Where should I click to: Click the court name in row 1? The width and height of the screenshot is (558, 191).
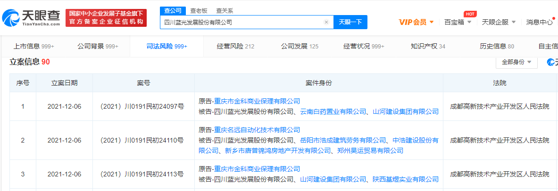click(x=500, y=106)
